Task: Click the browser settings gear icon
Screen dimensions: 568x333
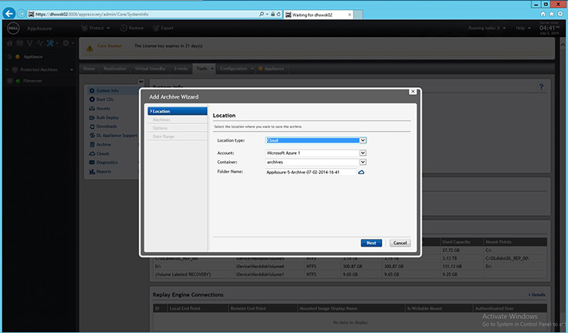Action: [560, 14]
